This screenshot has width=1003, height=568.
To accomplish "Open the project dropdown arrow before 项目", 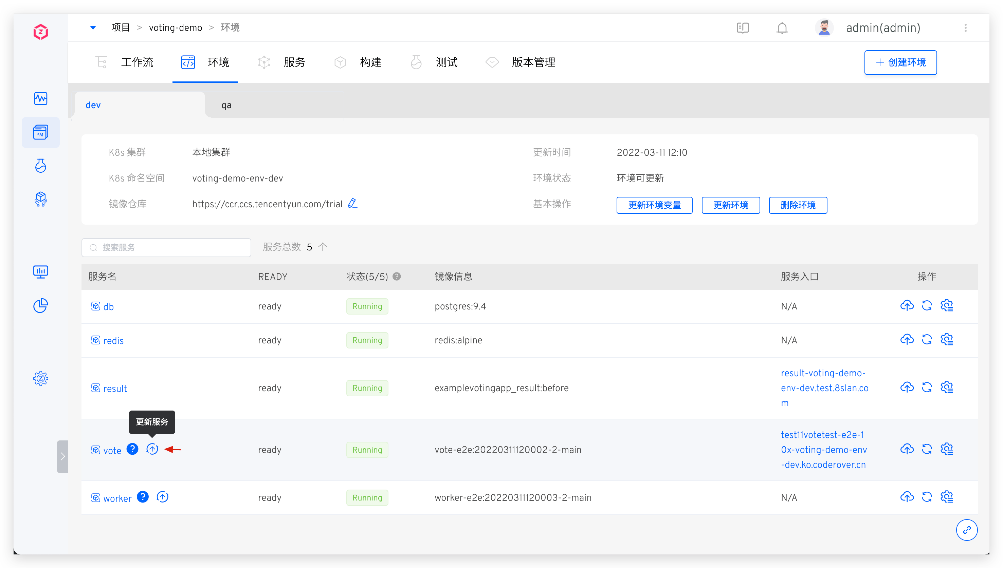I will point(93,28).
